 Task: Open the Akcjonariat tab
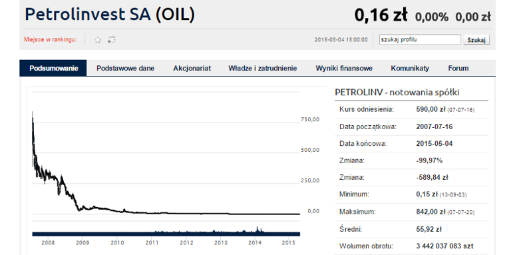[192, 68]
